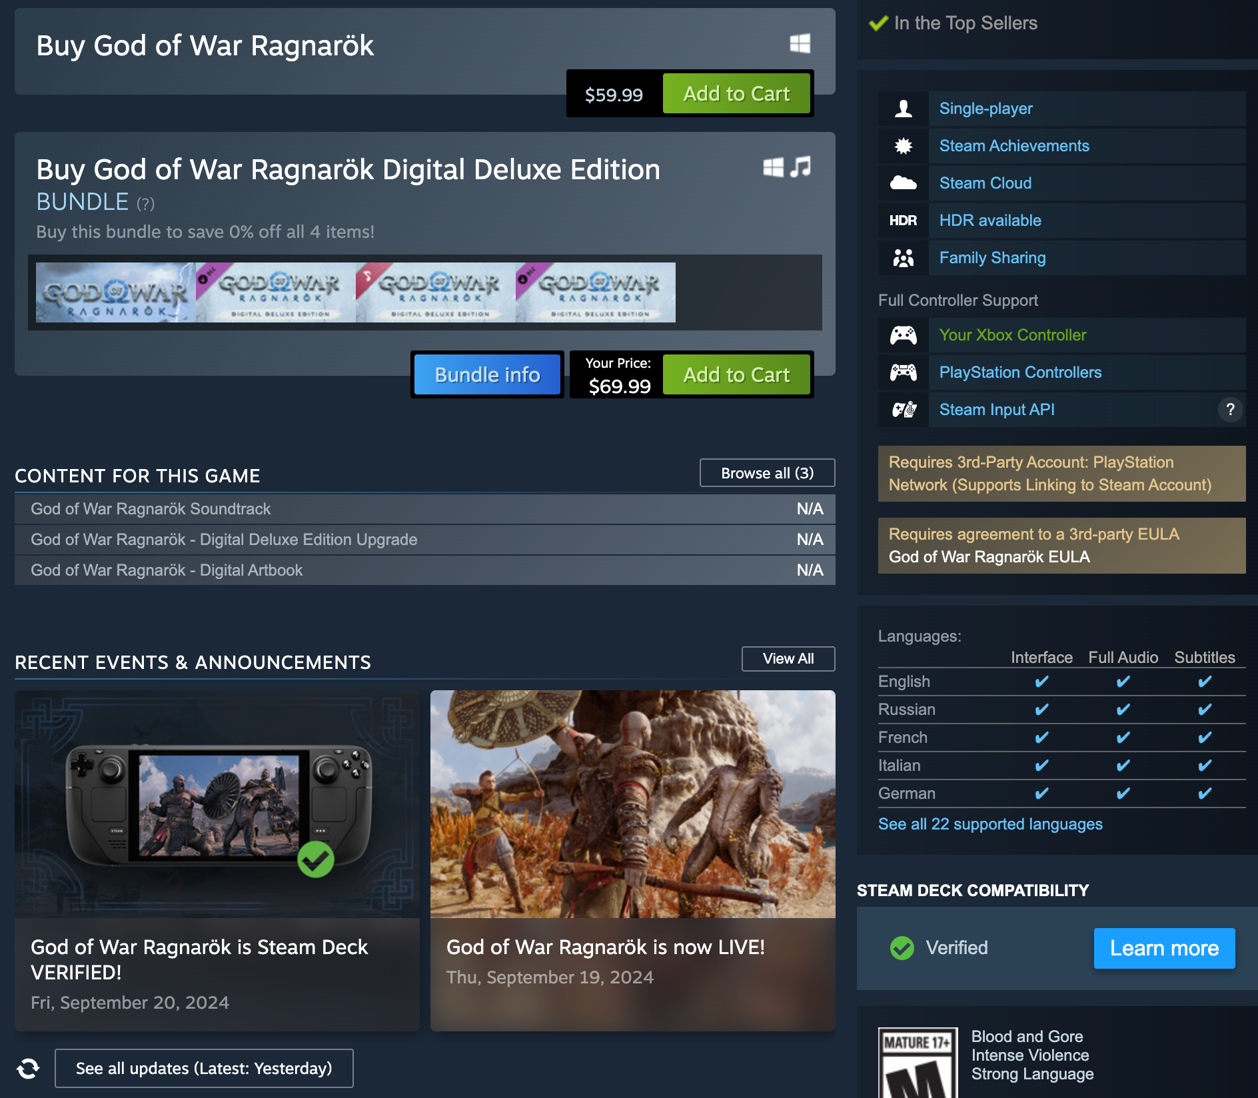Click the $69.99 bundle price
This screenshot has width=1258, height=1098.
pos(619,386)
